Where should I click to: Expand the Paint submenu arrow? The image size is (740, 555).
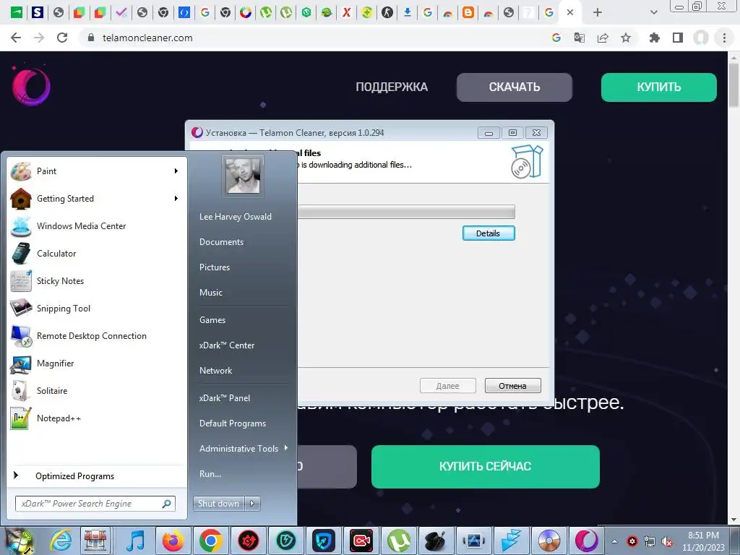176,171
